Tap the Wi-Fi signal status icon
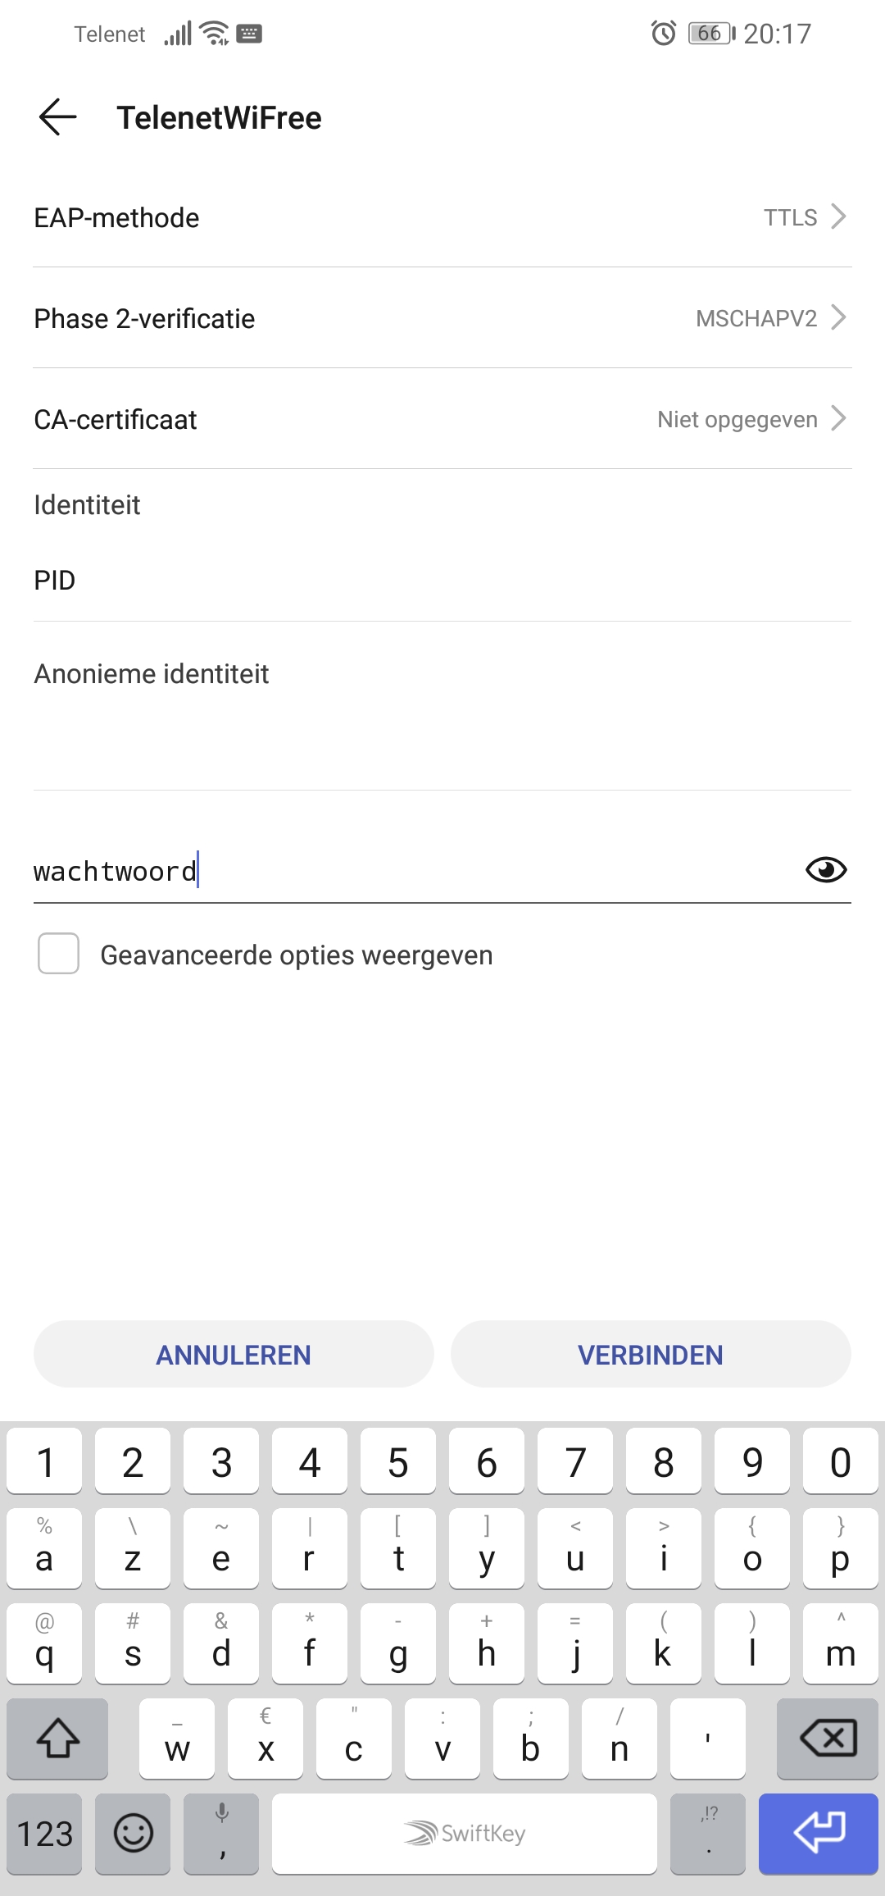The width and height of the screenshot is (885, 1896). click(x=215, y=34)
